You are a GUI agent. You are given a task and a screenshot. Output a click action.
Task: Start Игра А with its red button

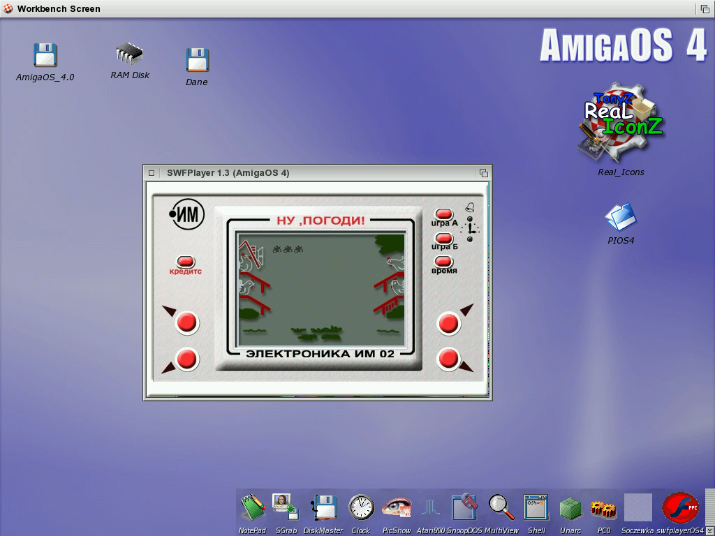tap(443, 214)
